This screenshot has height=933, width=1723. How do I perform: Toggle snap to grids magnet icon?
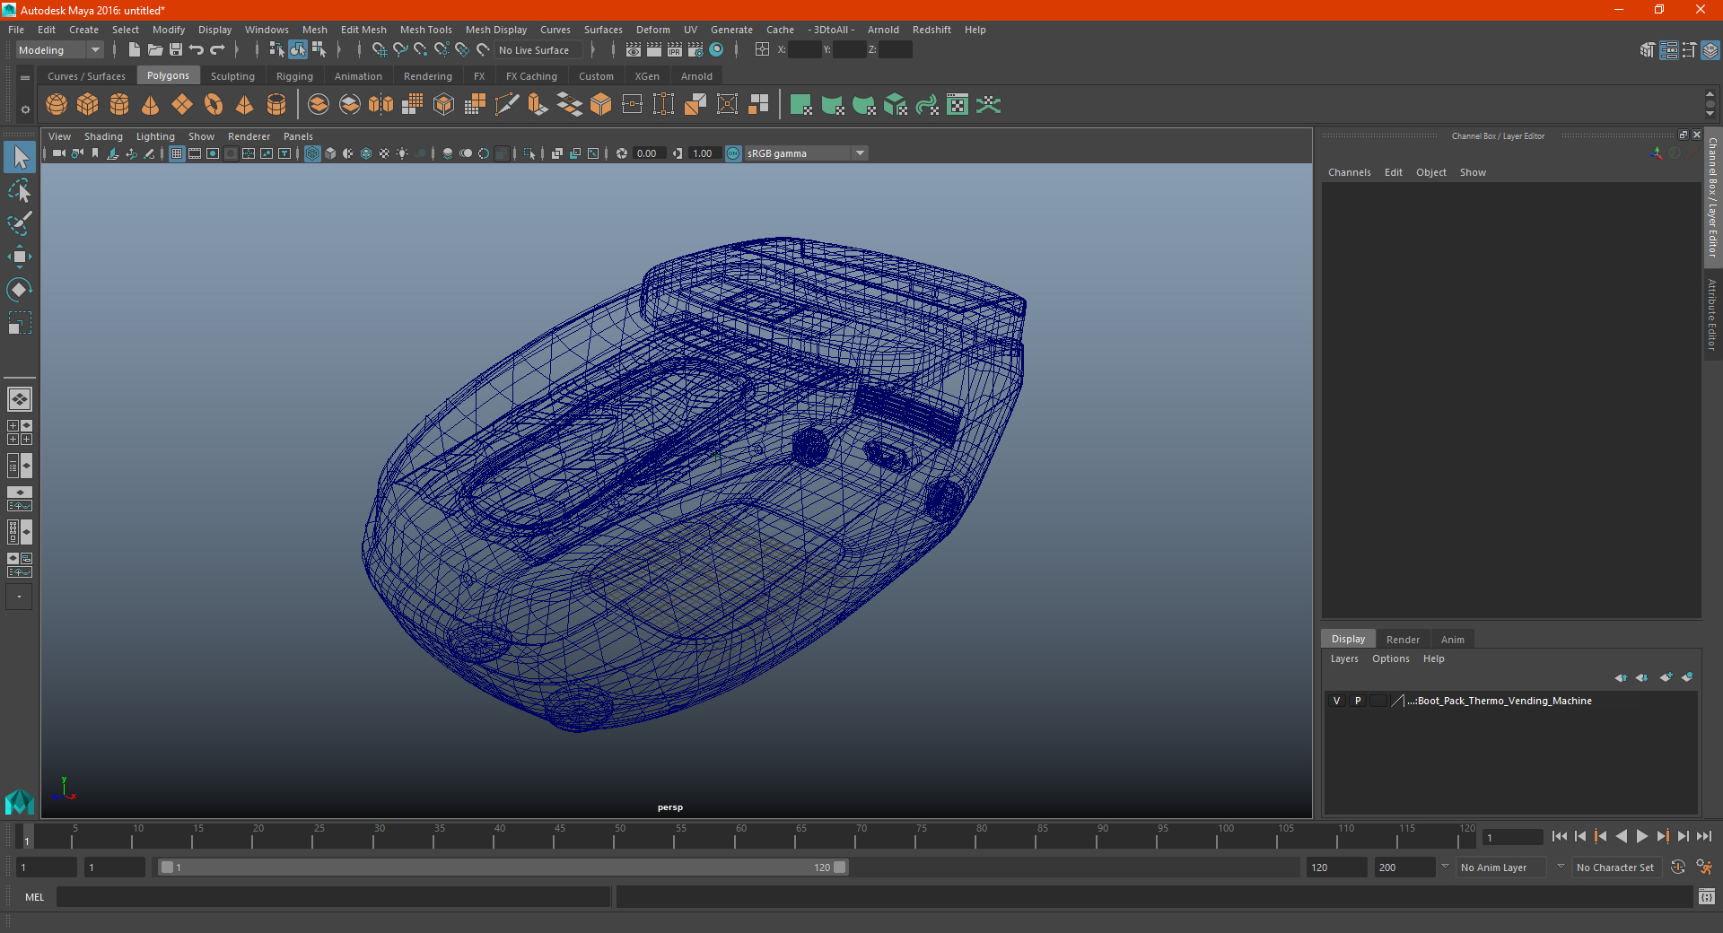(380, 50)
